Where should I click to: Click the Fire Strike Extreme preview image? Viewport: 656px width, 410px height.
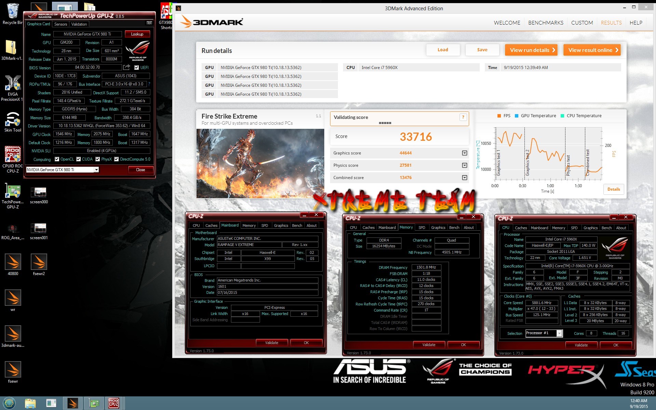click(260, 164)
